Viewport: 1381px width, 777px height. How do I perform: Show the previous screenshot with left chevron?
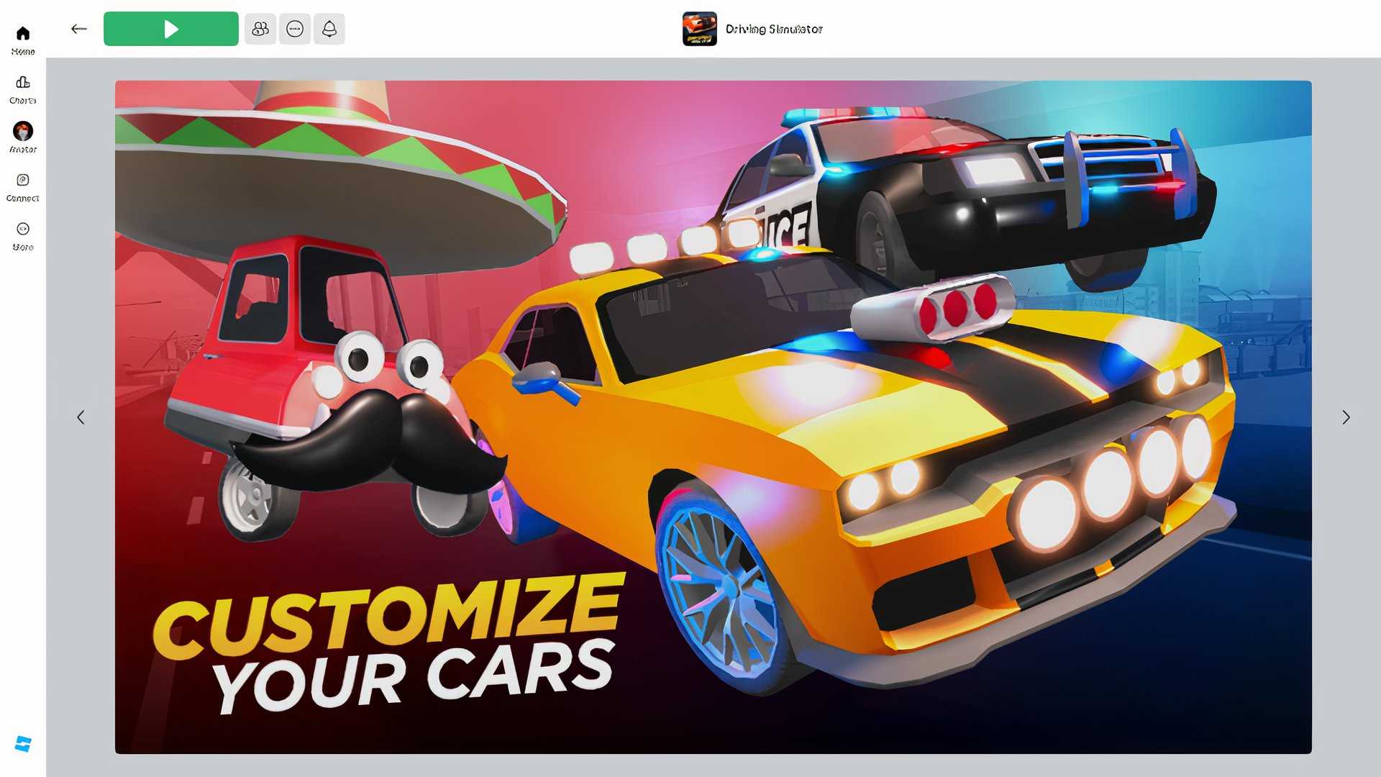81,417
